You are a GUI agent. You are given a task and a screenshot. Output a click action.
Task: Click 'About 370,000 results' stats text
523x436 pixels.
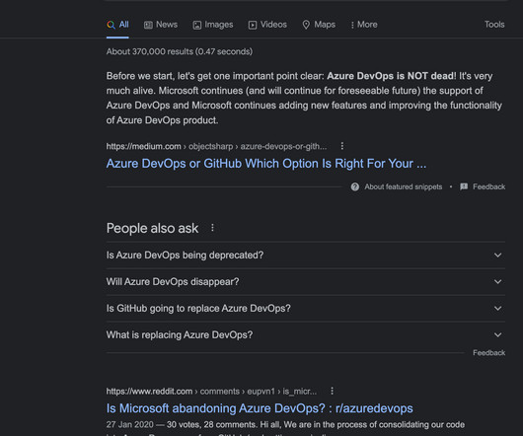coord(180,51)
